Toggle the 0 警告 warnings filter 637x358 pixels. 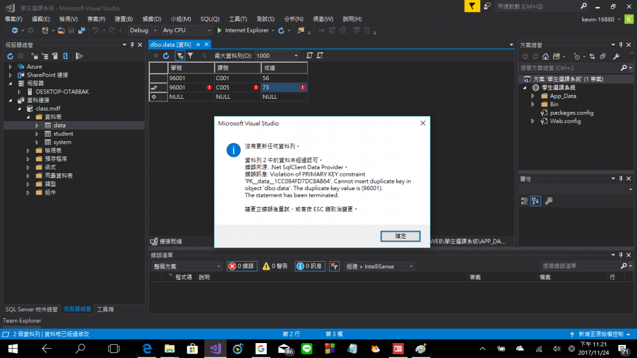[275, 266]
